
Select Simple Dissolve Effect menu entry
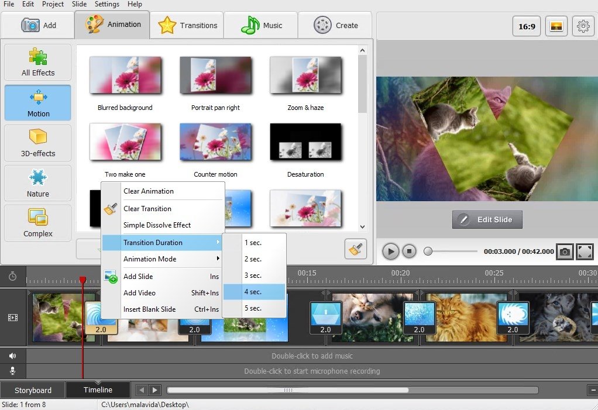click(x=163, y=225)
